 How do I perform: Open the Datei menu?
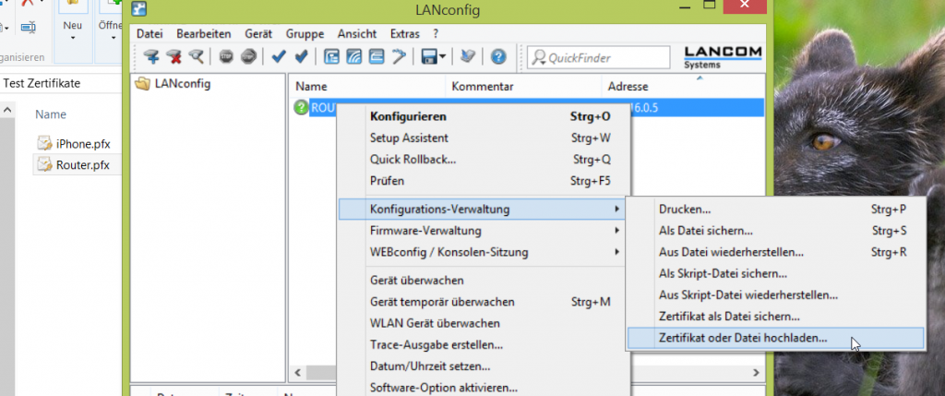(150, 34)
